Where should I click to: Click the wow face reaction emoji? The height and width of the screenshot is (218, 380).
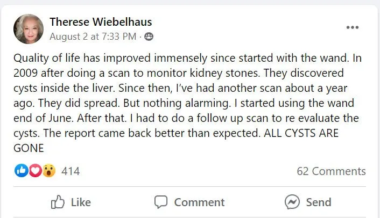48,171
